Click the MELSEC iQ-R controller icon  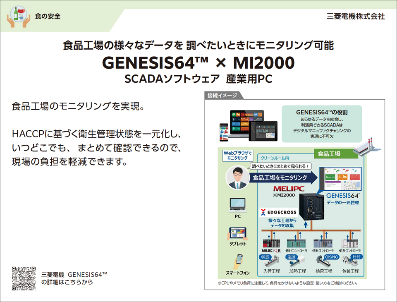point(271,243)
